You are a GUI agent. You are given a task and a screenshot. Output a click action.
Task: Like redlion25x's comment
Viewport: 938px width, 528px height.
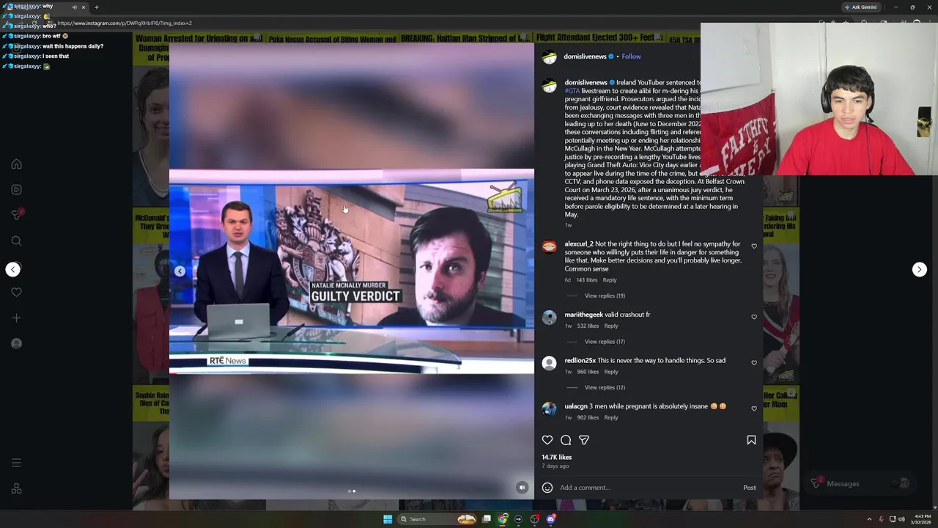(754, 363)
